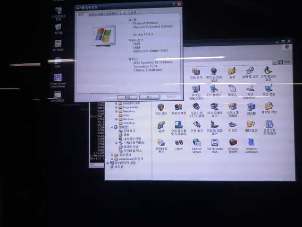Click the 이동 go button beside the address bar
The width and height of the screenshot is (302, 227).
coord(284,62)
